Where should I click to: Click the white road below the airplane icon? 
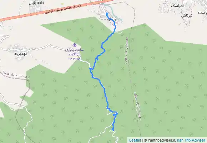86,62
